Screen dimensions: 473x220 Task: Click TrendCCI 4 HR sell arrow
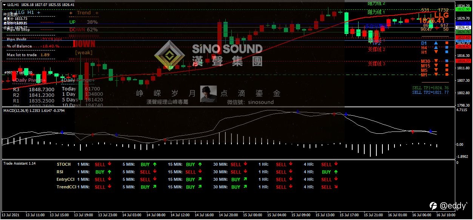coord(336,187)
